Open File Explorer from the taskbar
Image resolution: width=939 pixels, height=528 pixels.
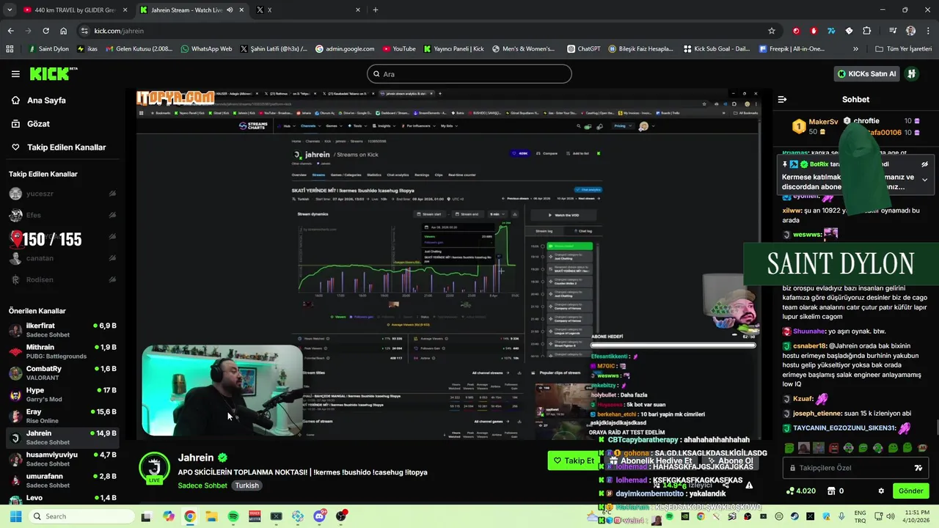tap(211, 516)
